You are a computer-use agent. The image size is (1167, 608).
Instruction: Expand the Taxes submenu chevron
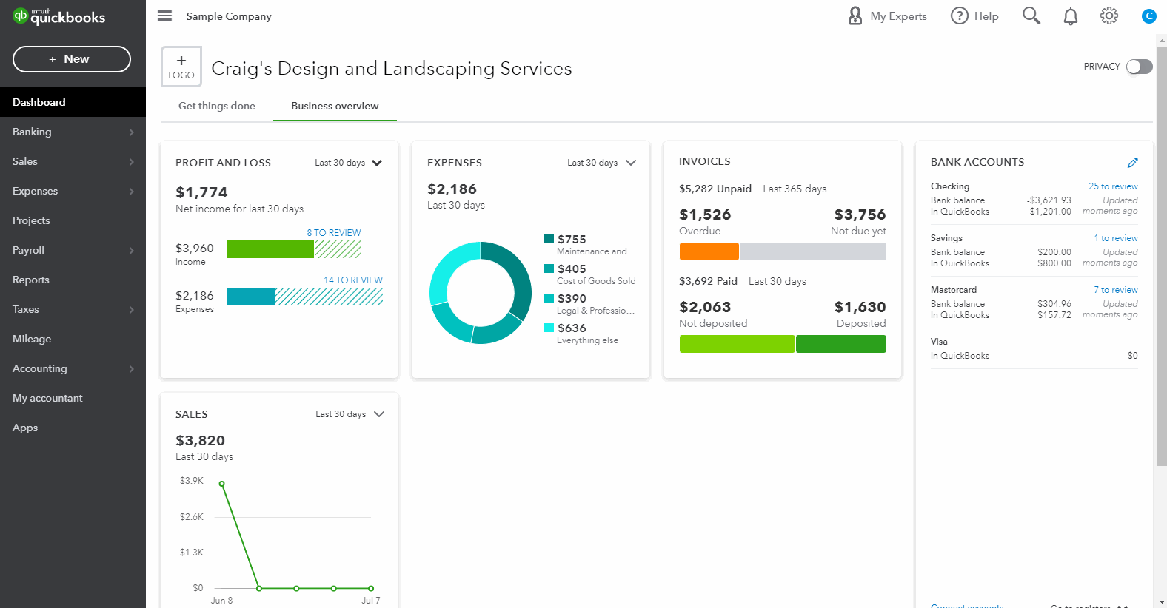(x=131, y=309)
